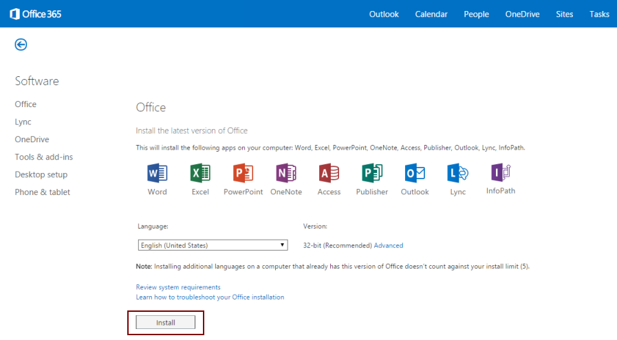This screenshot has height=340, width=617.
Task: Click the Excel label under its icon
Action: pos(200,192)
